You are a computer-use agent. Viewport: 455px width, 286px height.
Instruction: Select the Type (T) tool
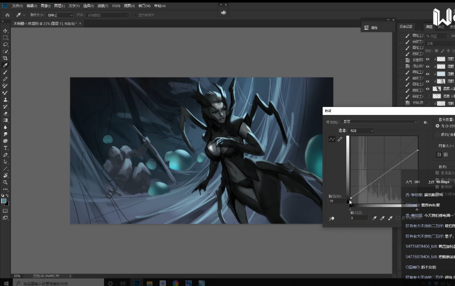click(5, 148)
